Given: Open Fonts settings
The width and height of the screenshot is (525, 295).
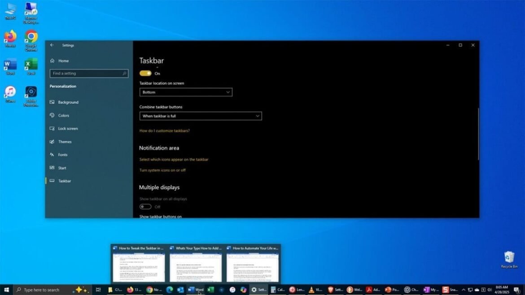Looking at the screenshot, I should 61,154.
